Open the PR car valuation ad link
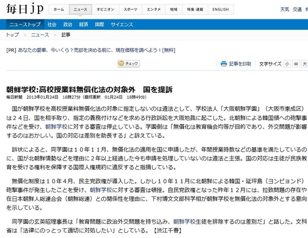Image resolution: width=308 pixels, height=238 pixels. pos(97,50)
